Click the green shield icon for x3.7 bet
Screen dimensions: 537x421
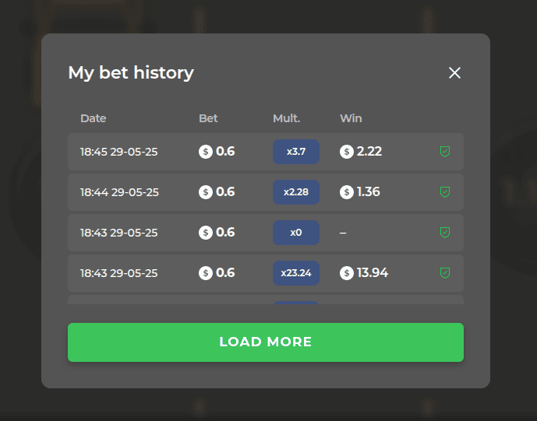pyautogui.click(x=444, y=152)
